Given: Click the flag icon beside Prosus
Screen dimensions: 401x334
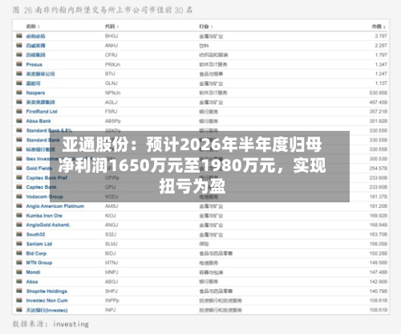Looking at the screenshot, I should [19, 64].
